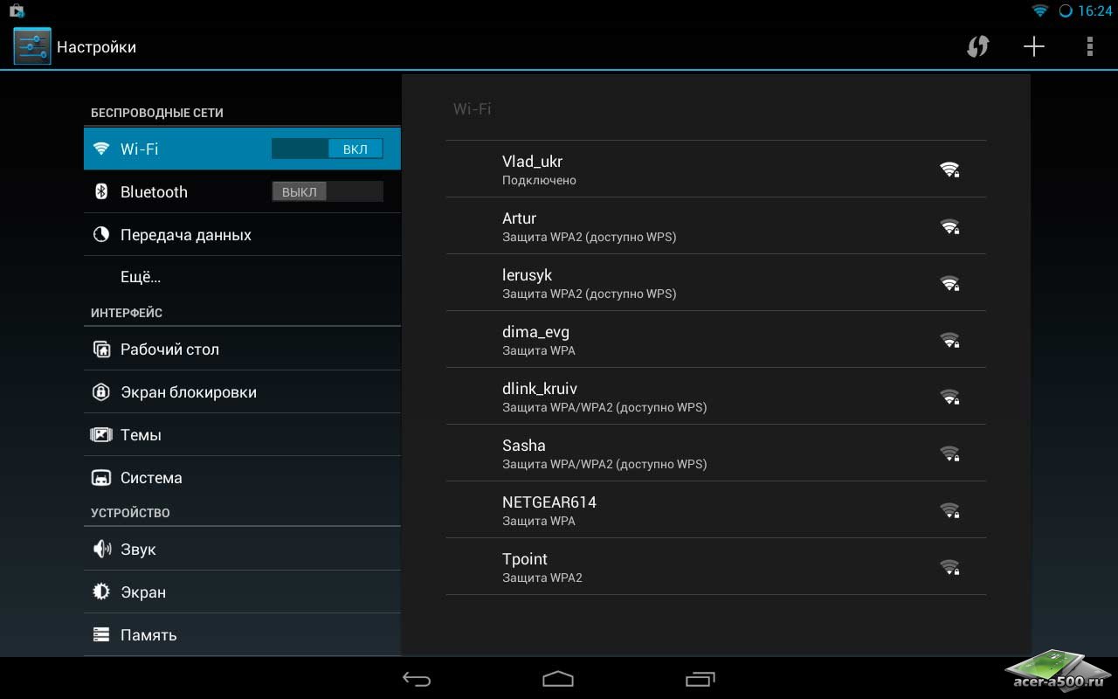
Task: Tap the Настройки title text
Action: point(96,47)
